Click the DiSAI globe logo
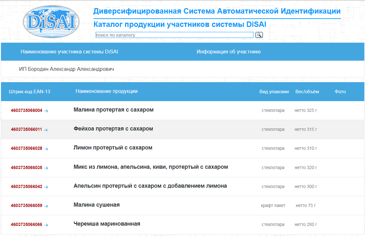365x237 pixels. point(51,21)
